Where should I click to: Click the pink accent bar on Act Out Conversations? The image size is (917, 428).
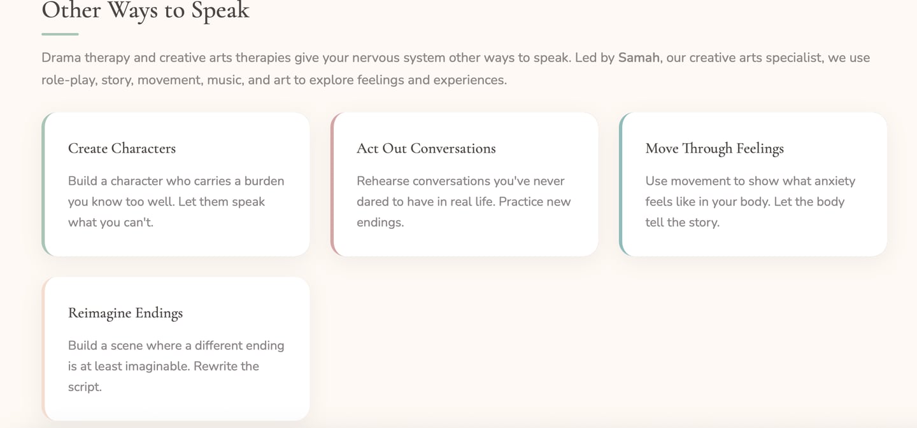coord(332,184)
